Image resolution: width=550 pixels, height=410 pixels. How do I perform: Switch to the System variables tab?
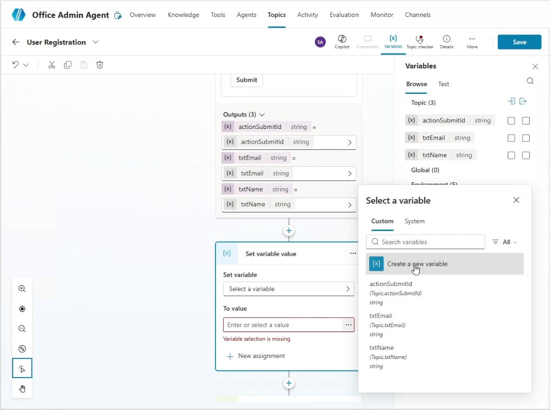pyautogui.click(x=414, y=221)
